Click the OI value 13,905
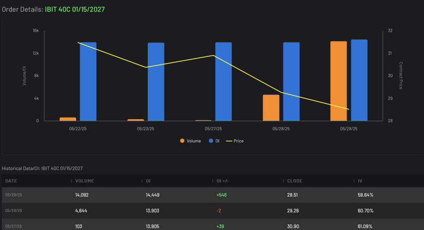 coord(152,226)
